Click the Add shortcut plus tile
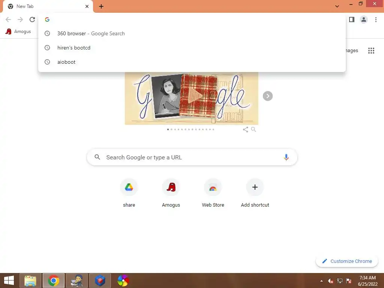Viewport: 384px width, 288px height. click(255, 193)
